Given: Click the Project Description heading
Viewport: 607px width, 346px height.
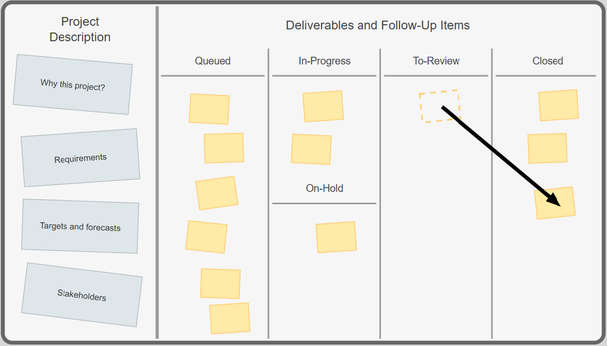Looking at the screenshot, I should point(80,29).
